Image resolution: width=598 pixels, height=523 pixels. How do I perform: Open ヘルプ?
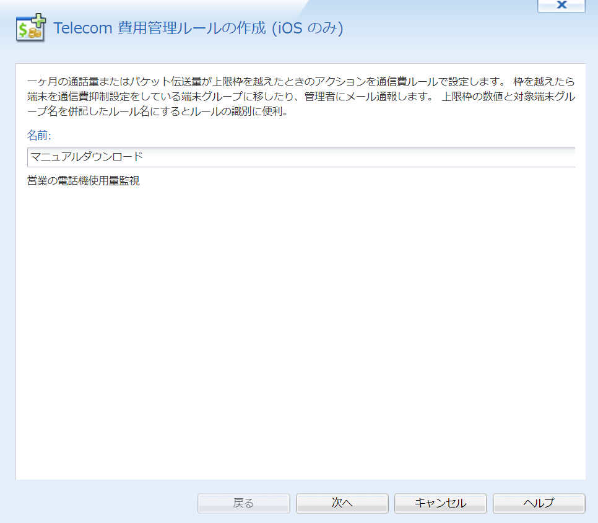pyautogui.click(x=539, y=503)
